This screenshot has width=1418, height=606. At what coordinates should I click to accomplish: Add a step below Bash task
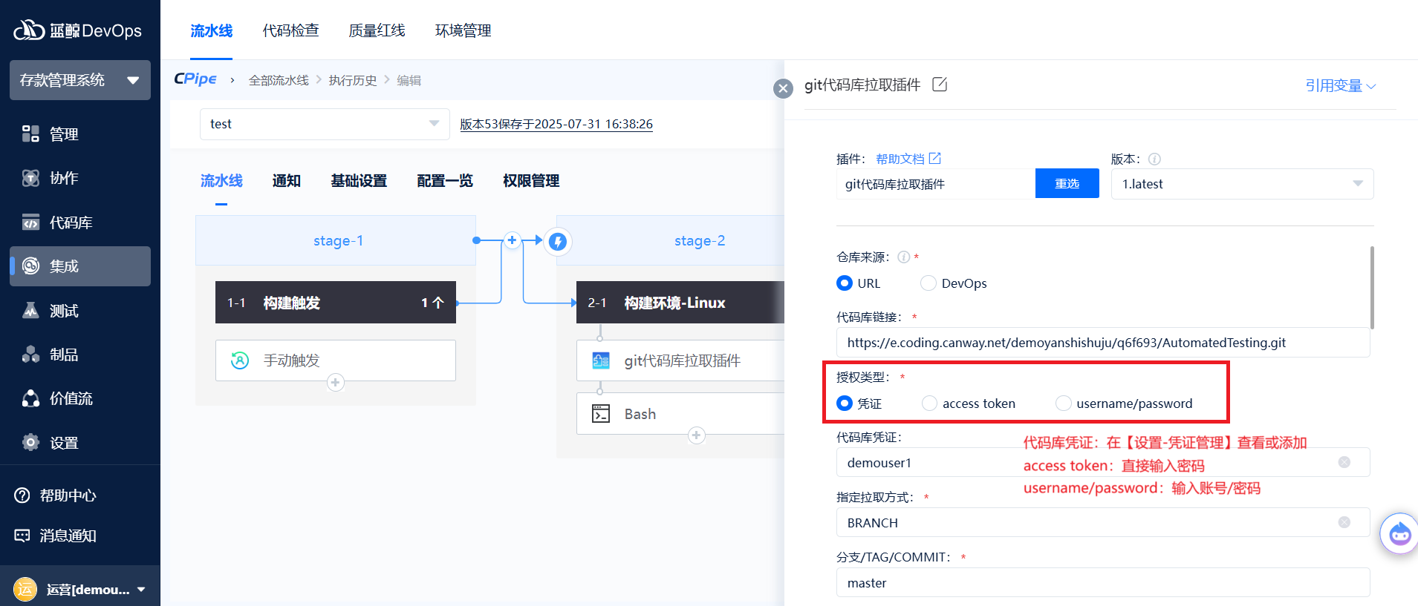coord(696,435)
